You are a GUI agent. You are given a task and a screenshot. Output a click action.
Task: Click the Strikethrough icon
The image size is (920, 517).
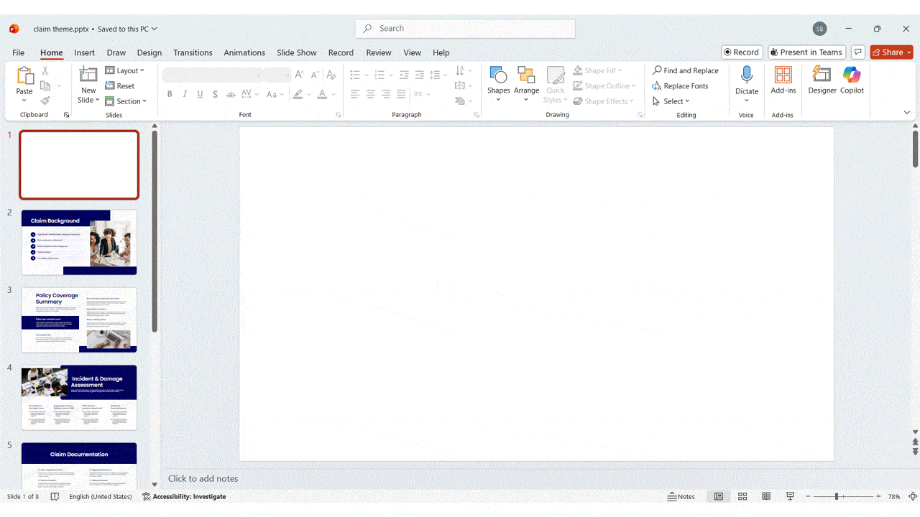click(230, 94)
